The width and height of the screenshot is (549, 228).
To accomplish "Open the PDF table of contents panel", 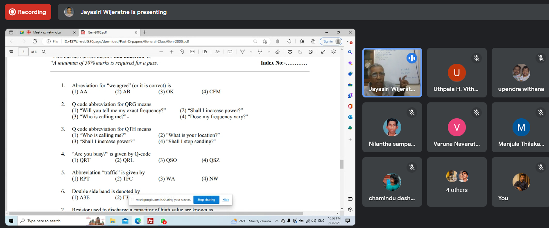I will click(11, 52).
